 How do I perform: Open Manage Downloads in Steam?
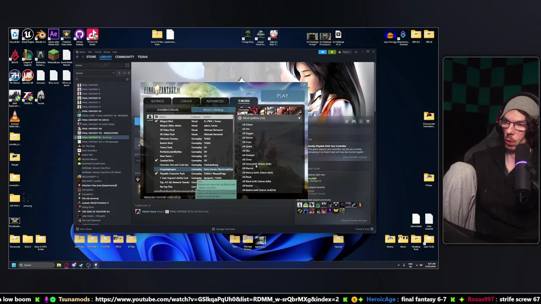click(x=224, y=229)
